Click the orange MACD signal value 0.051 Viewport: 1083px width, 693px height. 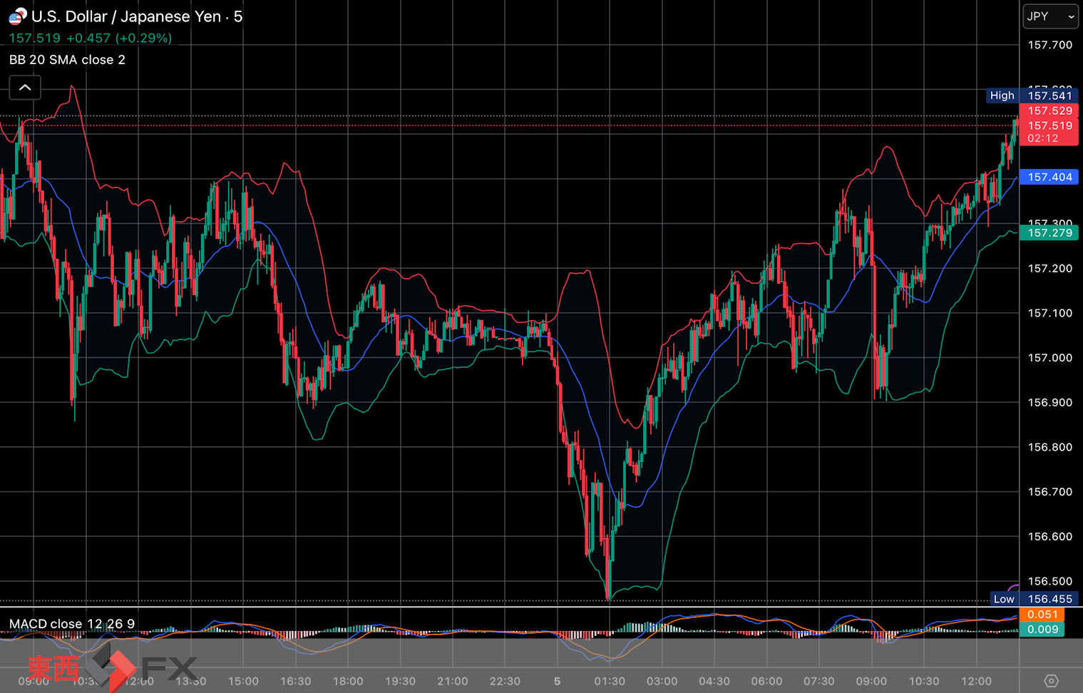tap(1042, 615)
